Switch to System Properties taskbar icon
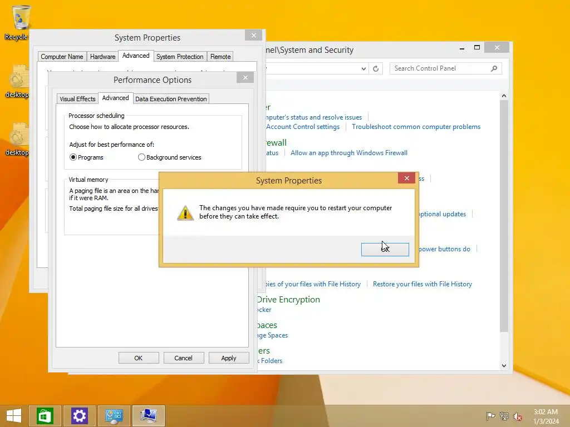Image resolution: width=570 pixels, height=427 pixels. click(x=148, y=416)
